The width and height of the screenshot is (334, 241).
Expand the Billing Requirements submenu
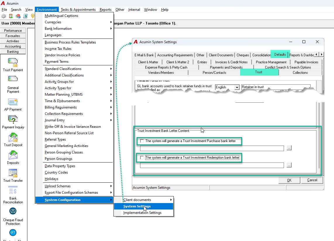tap(78, 107)
